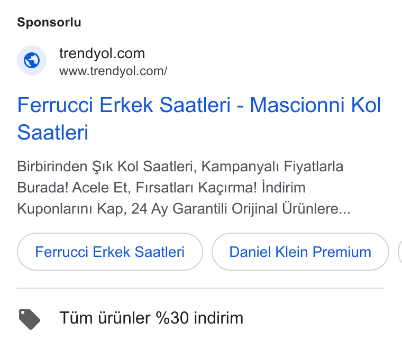The image size is (402, 350).
Task: Click the www.trendyol.com/ URL text
Action: 113,71
